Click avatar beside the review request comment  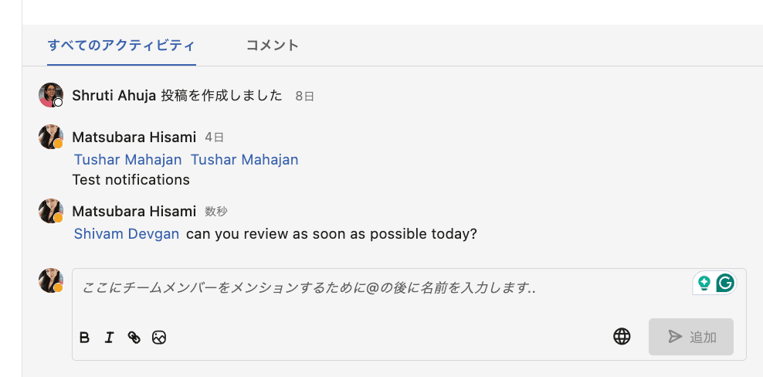coord(51,211)
